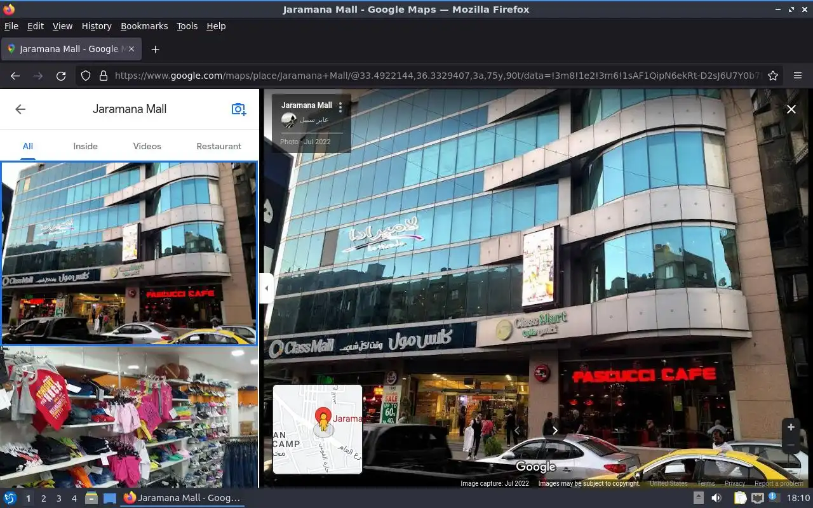Click the Google logo on photo

[x=535, y=467]
